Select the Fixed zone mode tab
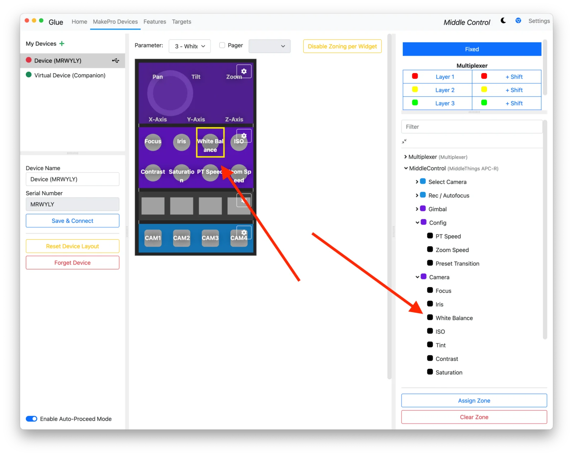Viewport: 573px width, 456px height. click(472, 49)
